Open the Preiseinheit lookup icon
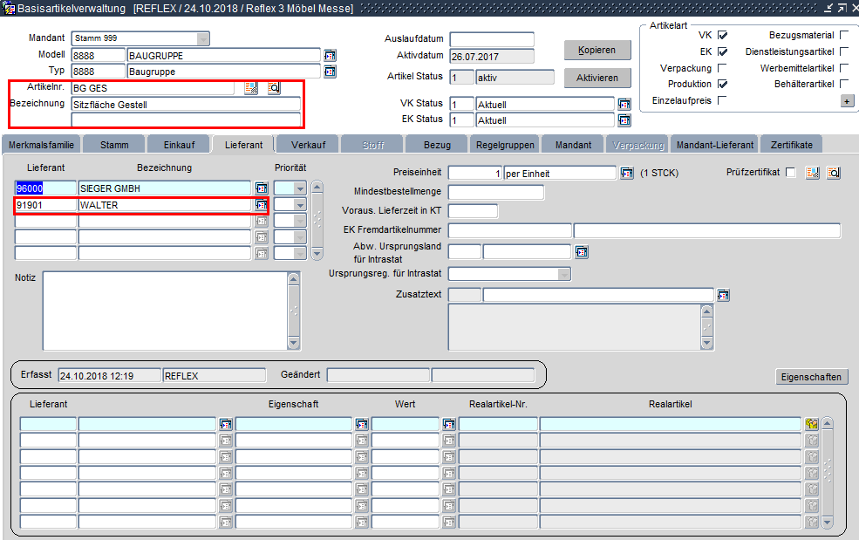The height and width of the screenshot is (540, 859). 626,173
